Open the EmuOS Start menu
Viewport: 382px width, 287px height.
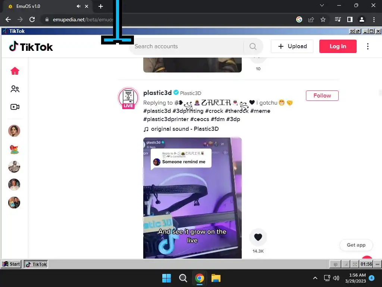pos(11,264)
